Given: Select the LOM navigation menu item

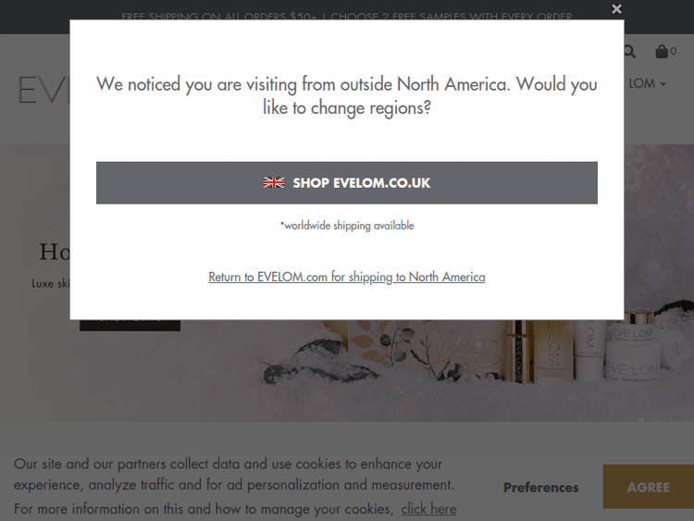Looking at the screenshot, I should [x=642, y=83].
